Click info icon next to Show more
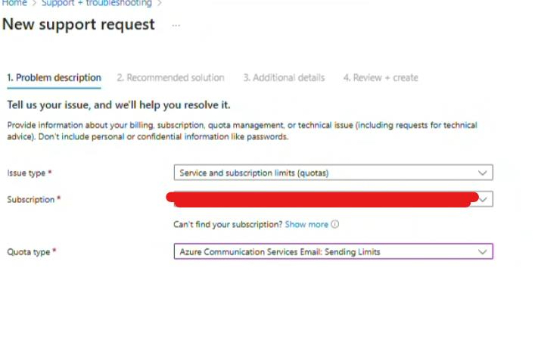Image resolution: width=541 pixels, height=343 pixels. 335,224
